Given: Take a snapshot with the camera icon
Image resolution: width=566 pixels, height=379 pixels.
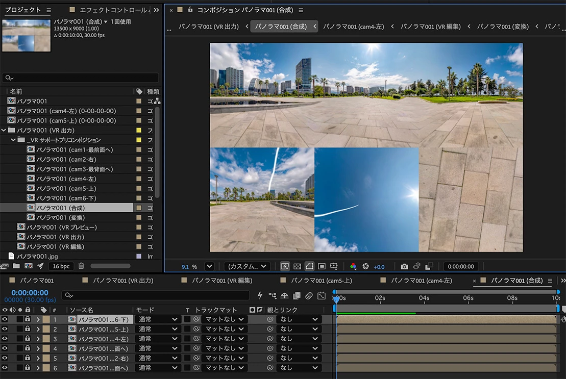Looking at the screenshot, I should 404,266.
